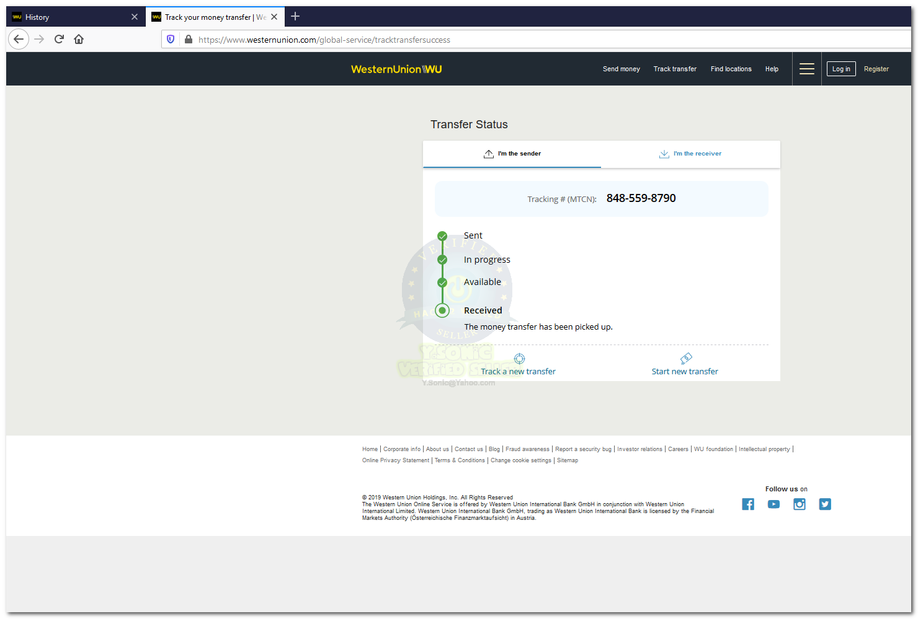The height and width of the screenshot is (619, 918).
Task: Open Western Union's Instagram icon
Action: click(800, 504)
